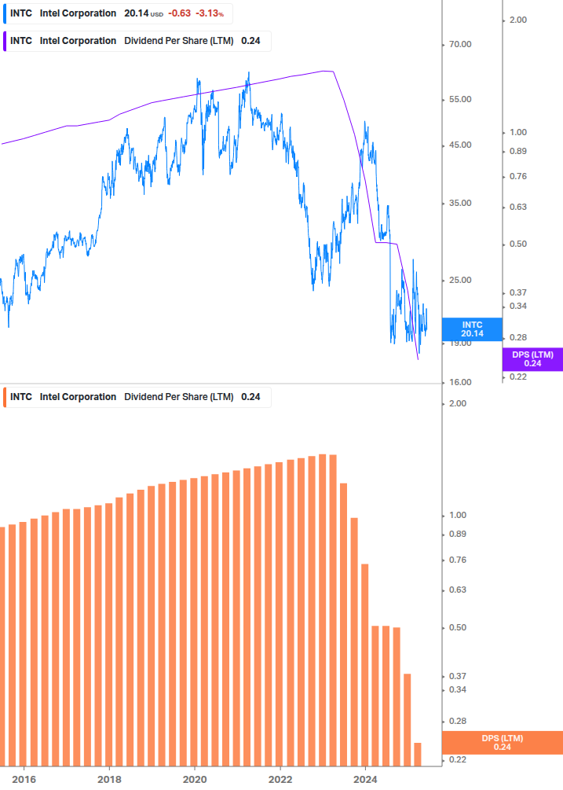Click the 25.00 price axis label

point(460,280)
